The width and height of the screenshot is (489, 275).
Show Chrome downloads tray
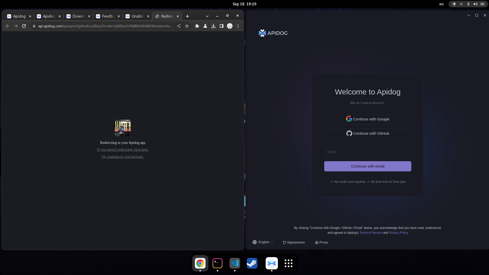click(213, 26)
